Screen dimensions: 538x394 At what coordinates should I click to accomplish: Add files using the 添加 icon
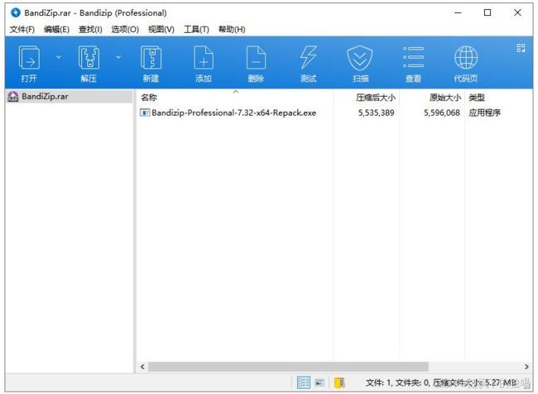pos(204,64)
